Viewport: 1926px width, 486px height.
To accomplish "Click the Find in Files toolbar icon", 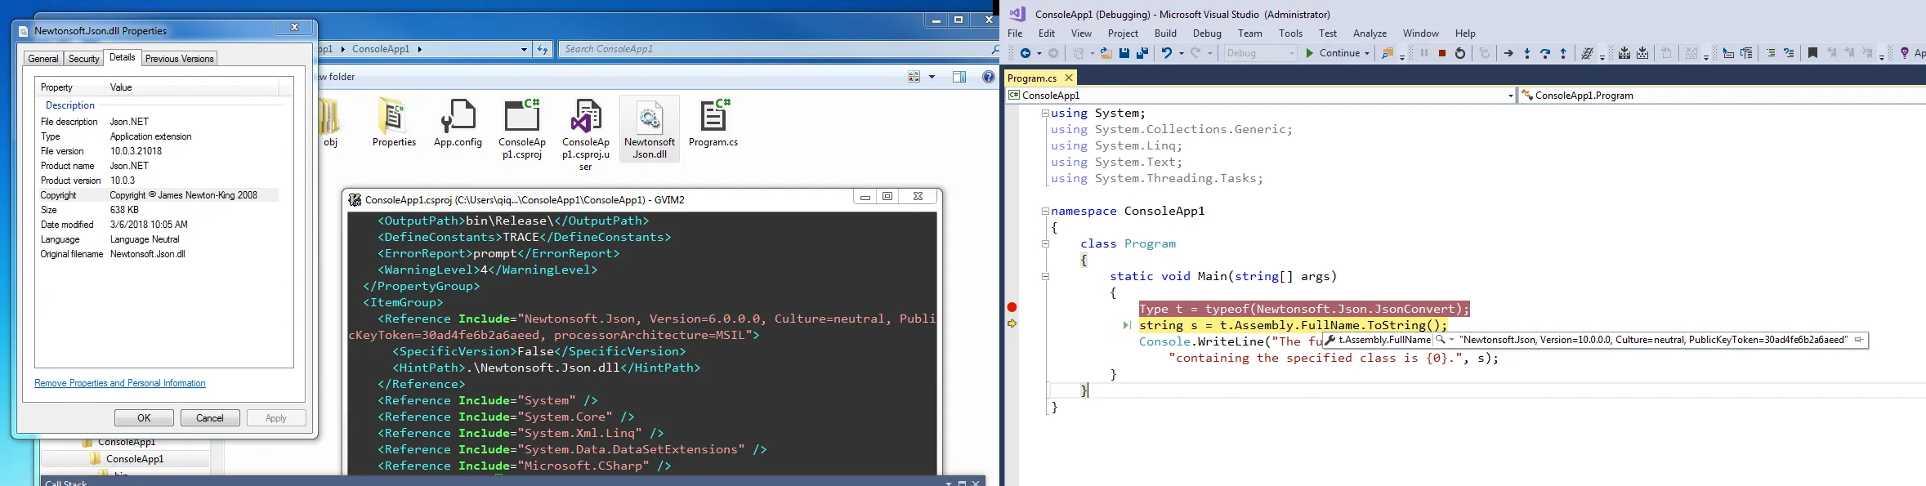I will tap(1388, 53).
